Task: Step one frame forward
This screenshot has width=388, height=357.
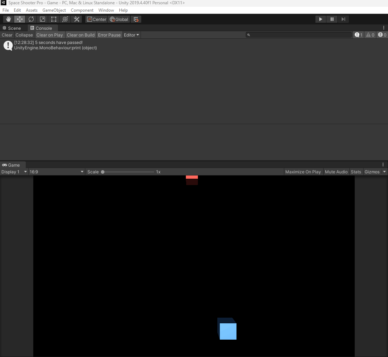Action: coord(343,19)
